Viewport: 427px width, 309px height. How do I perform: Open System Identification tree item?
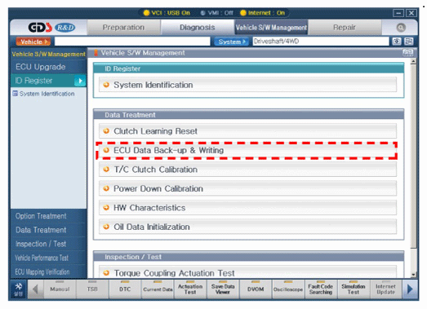click(43, 94)
